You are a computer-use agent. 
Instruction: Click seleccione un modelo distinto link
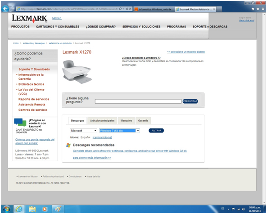pos(186,52)
